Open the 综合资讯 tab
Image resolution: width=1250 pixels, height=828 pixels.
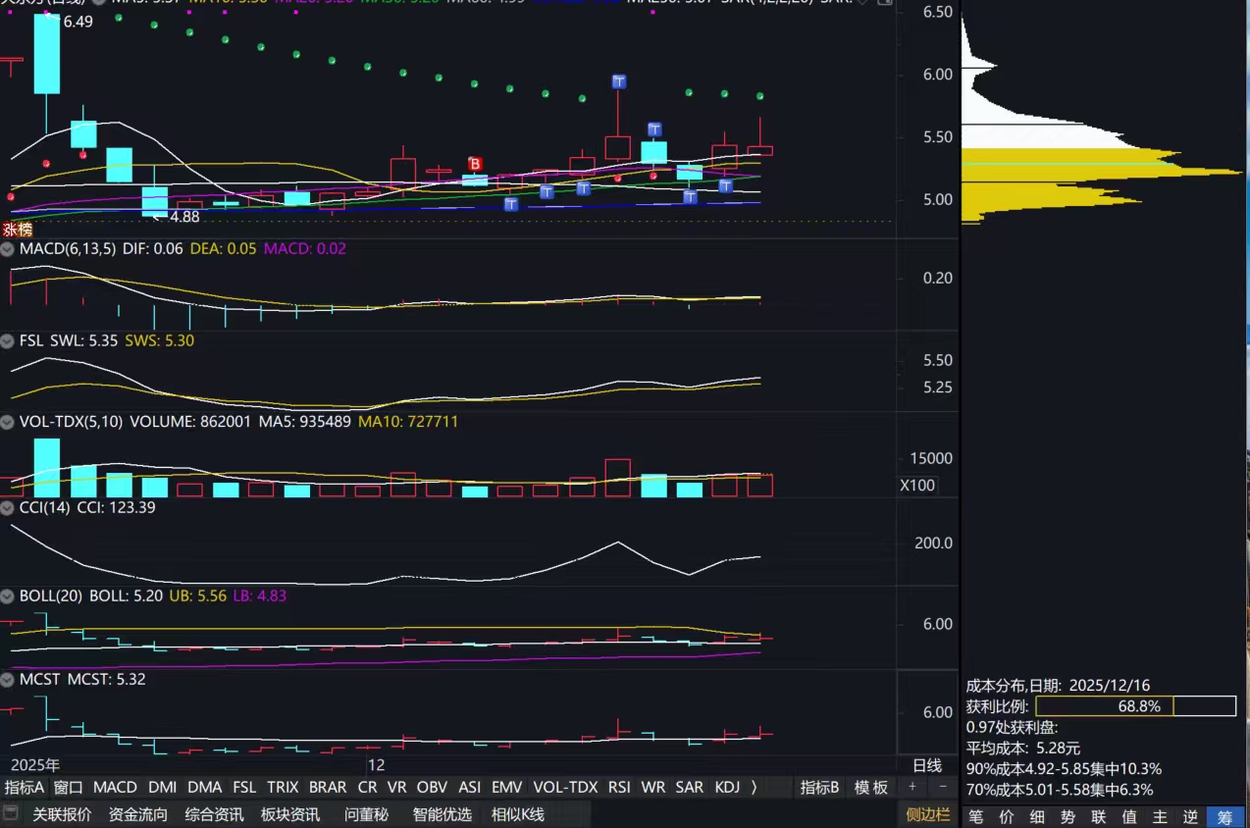215,814
